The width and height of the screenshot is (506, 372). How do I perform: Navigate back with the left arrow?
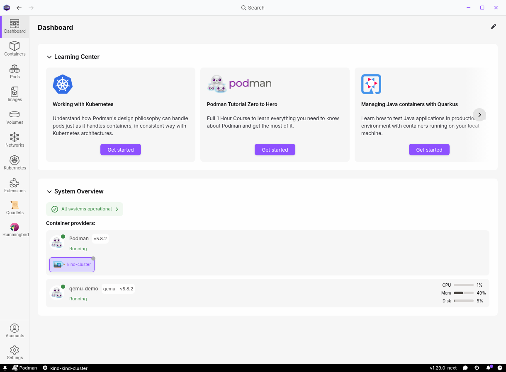coord(19,7)
